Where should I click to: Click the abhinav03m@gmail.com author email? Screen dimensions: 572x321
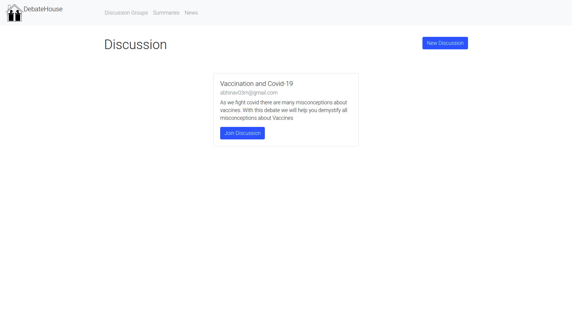point(248,93)
